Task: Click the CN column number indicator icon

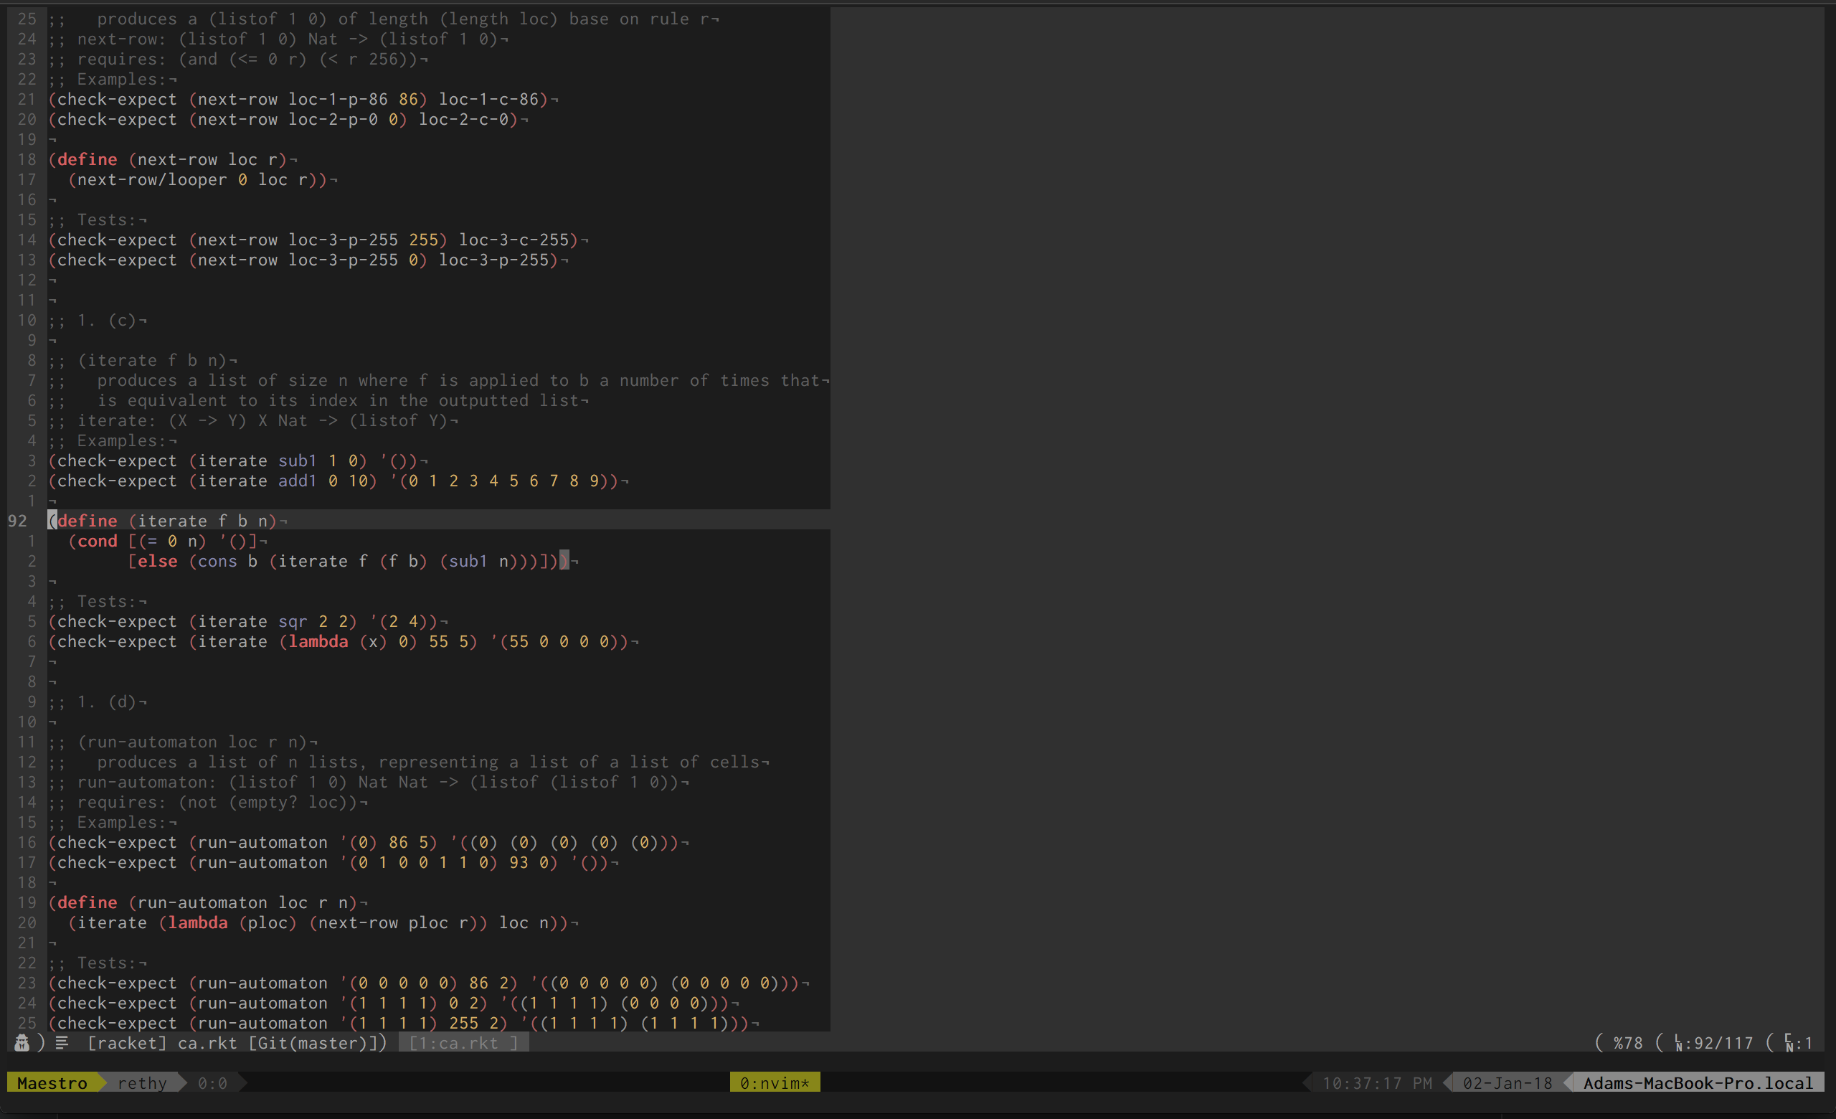Action: click(1789, 1043)
